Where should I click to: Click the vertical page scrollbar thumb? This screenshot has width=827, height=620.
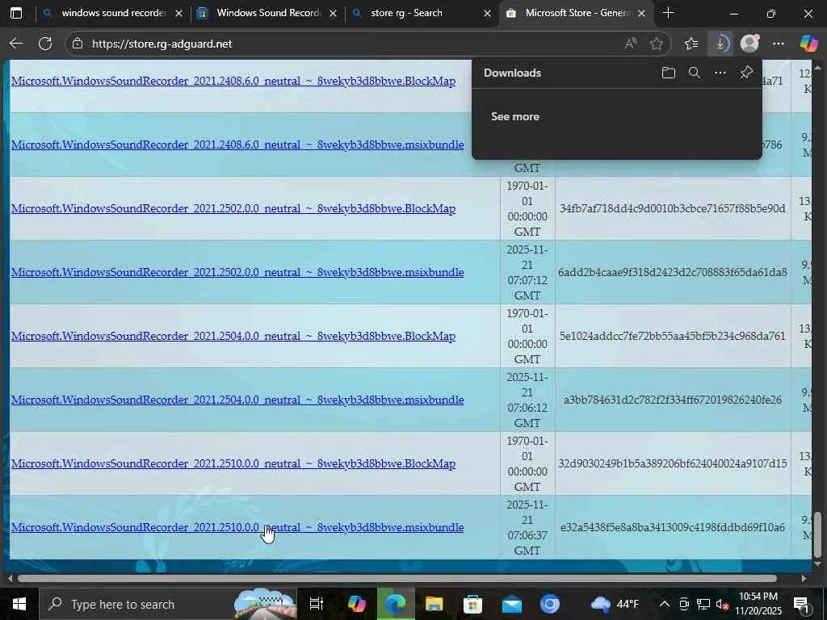click(818, 534)
